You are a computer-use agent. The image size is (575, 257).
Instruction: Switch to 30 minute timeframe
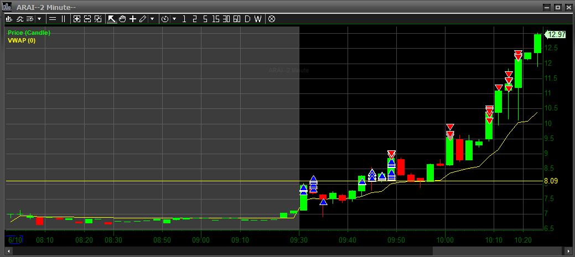(226, 19)
